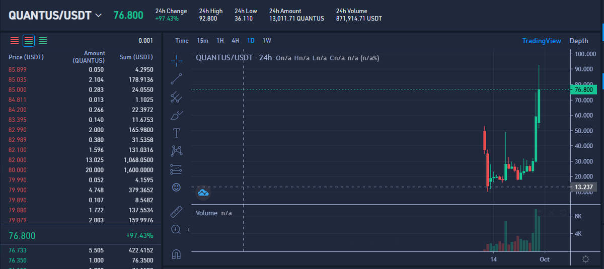Click the Amount (QUANTUS) column header

click(88, 57)
